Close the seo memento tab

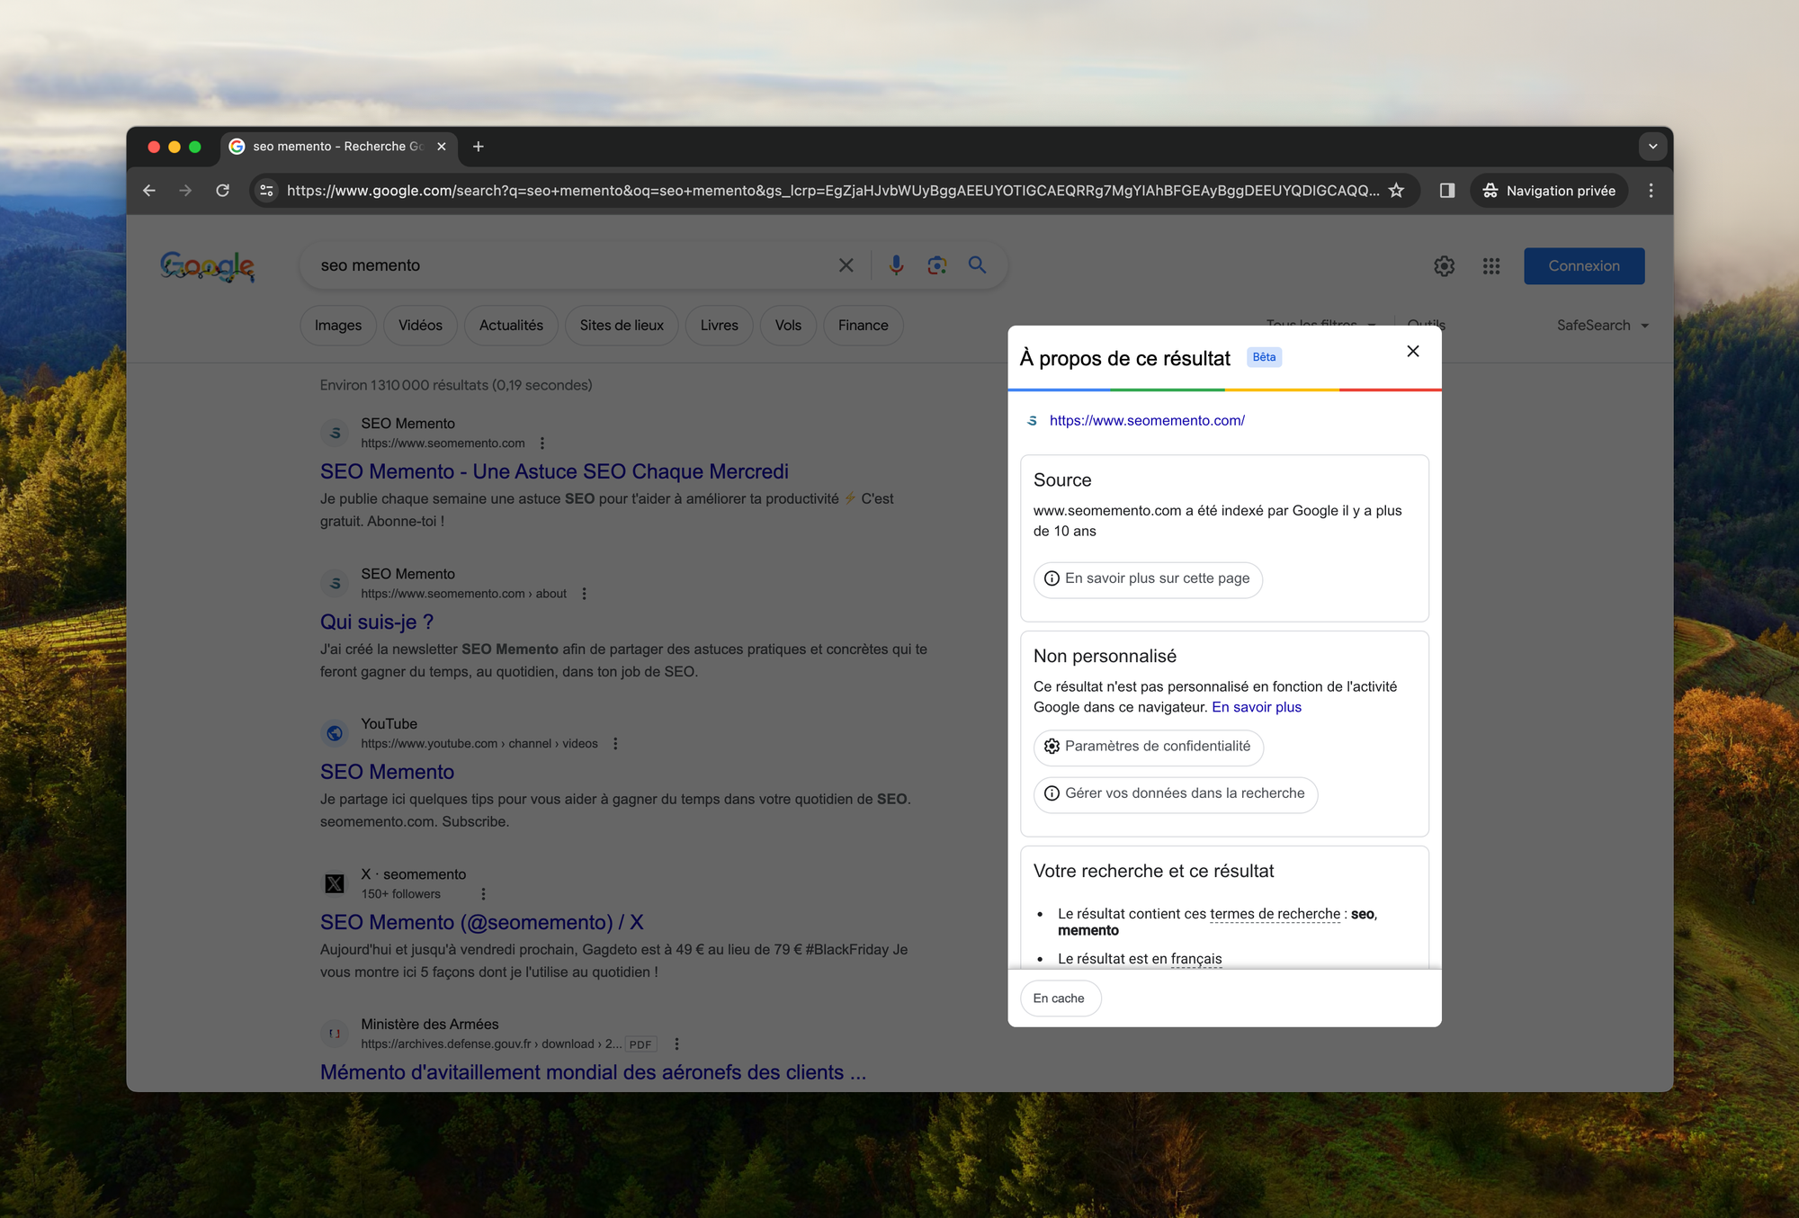(x=442, y=147)
